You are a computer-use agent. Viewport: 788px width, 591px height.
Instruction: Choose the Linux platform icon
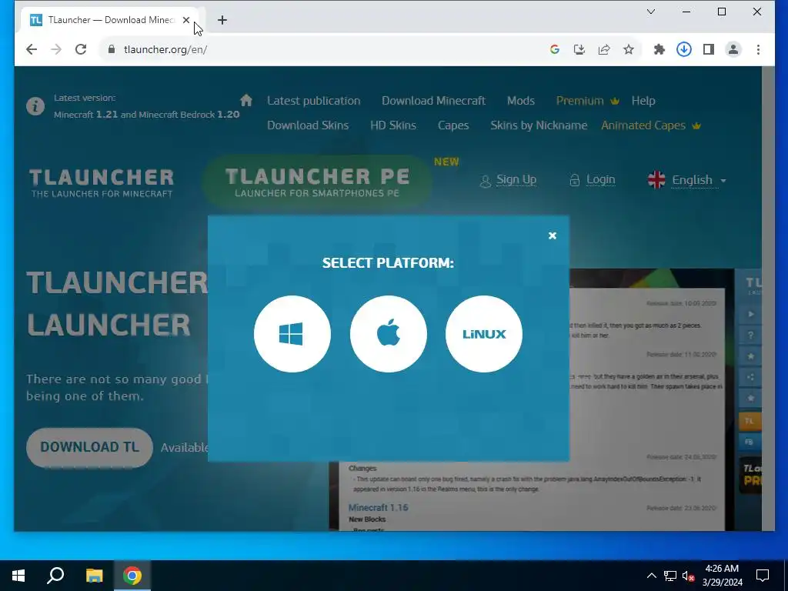pos(483,334)
